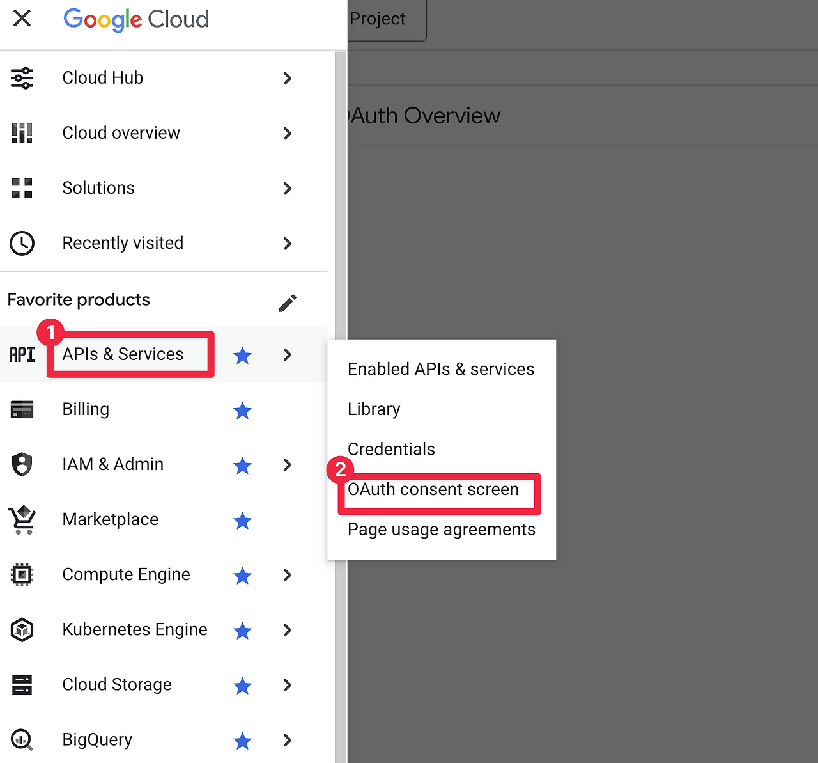Open the Kubernetes Engine menu label
The image size is (818, 763).
click(x=135, y=630)
